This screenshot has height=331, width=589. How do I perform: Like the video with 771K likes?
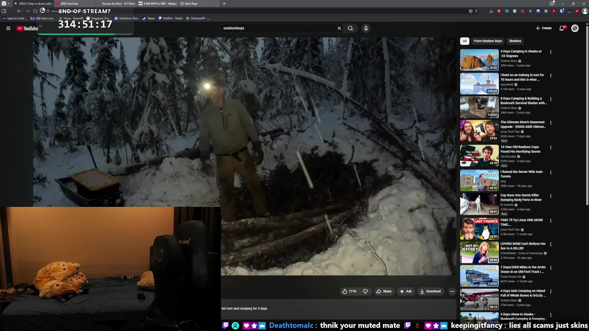tap(350, 291)
